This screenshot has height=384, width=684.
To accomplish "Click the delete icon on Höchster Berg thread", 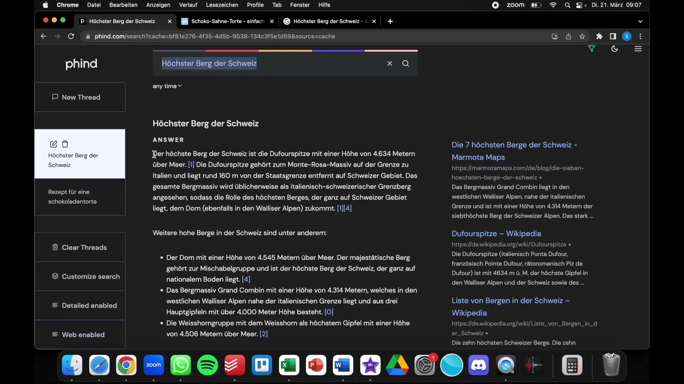I will (65, 144).
